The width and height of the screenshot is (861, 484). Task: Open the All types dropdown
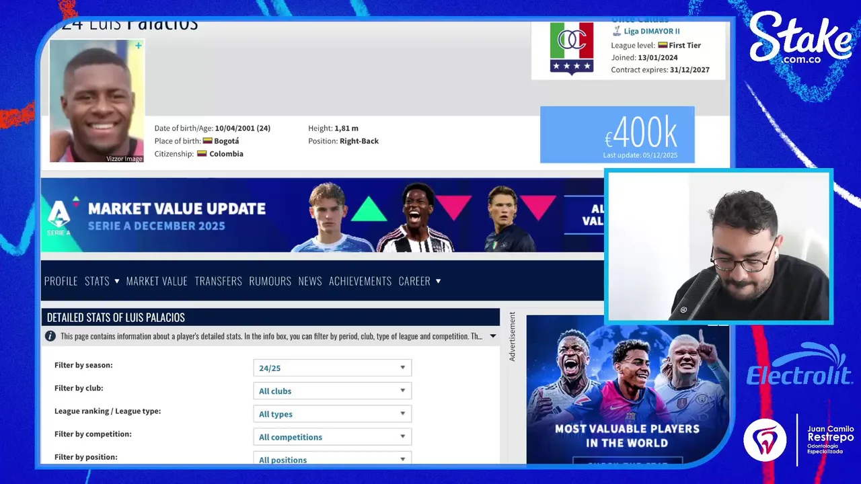click(x=332, y=413)
